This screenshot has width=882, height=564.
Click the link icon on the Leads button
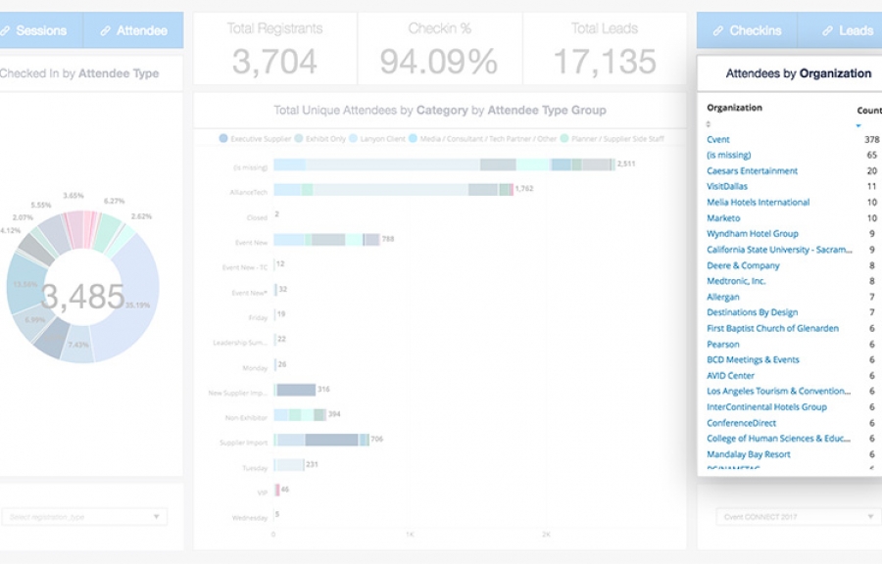point(827,30)
